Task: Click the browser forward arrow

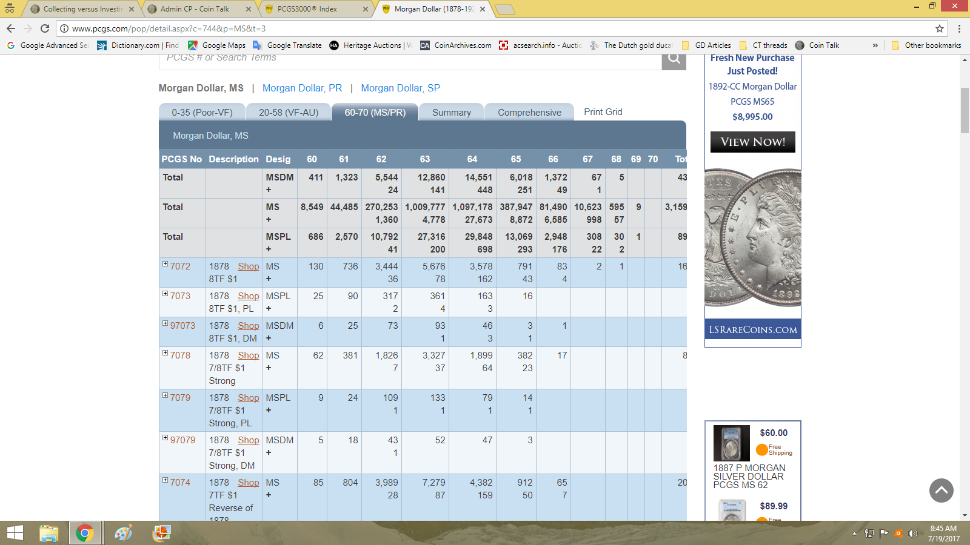Action: coord(28,28)
